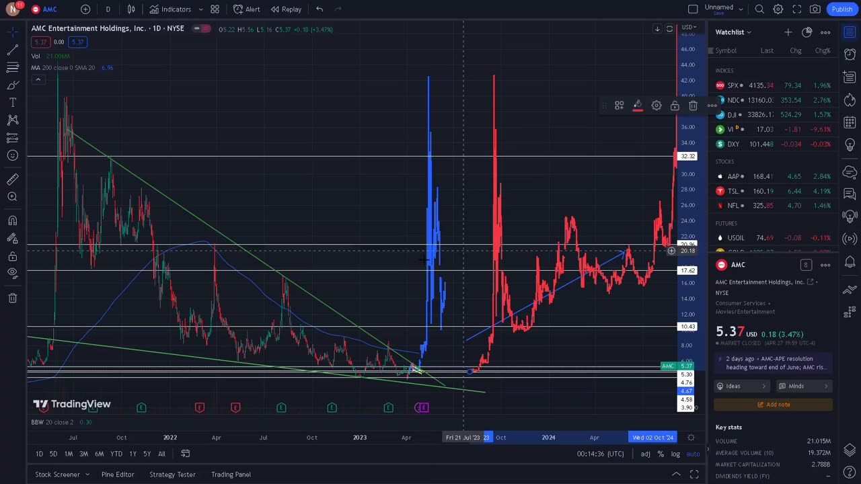Open the go to date calendar icon
This screenshot has width=861, height=484.
tap(185, 454)
